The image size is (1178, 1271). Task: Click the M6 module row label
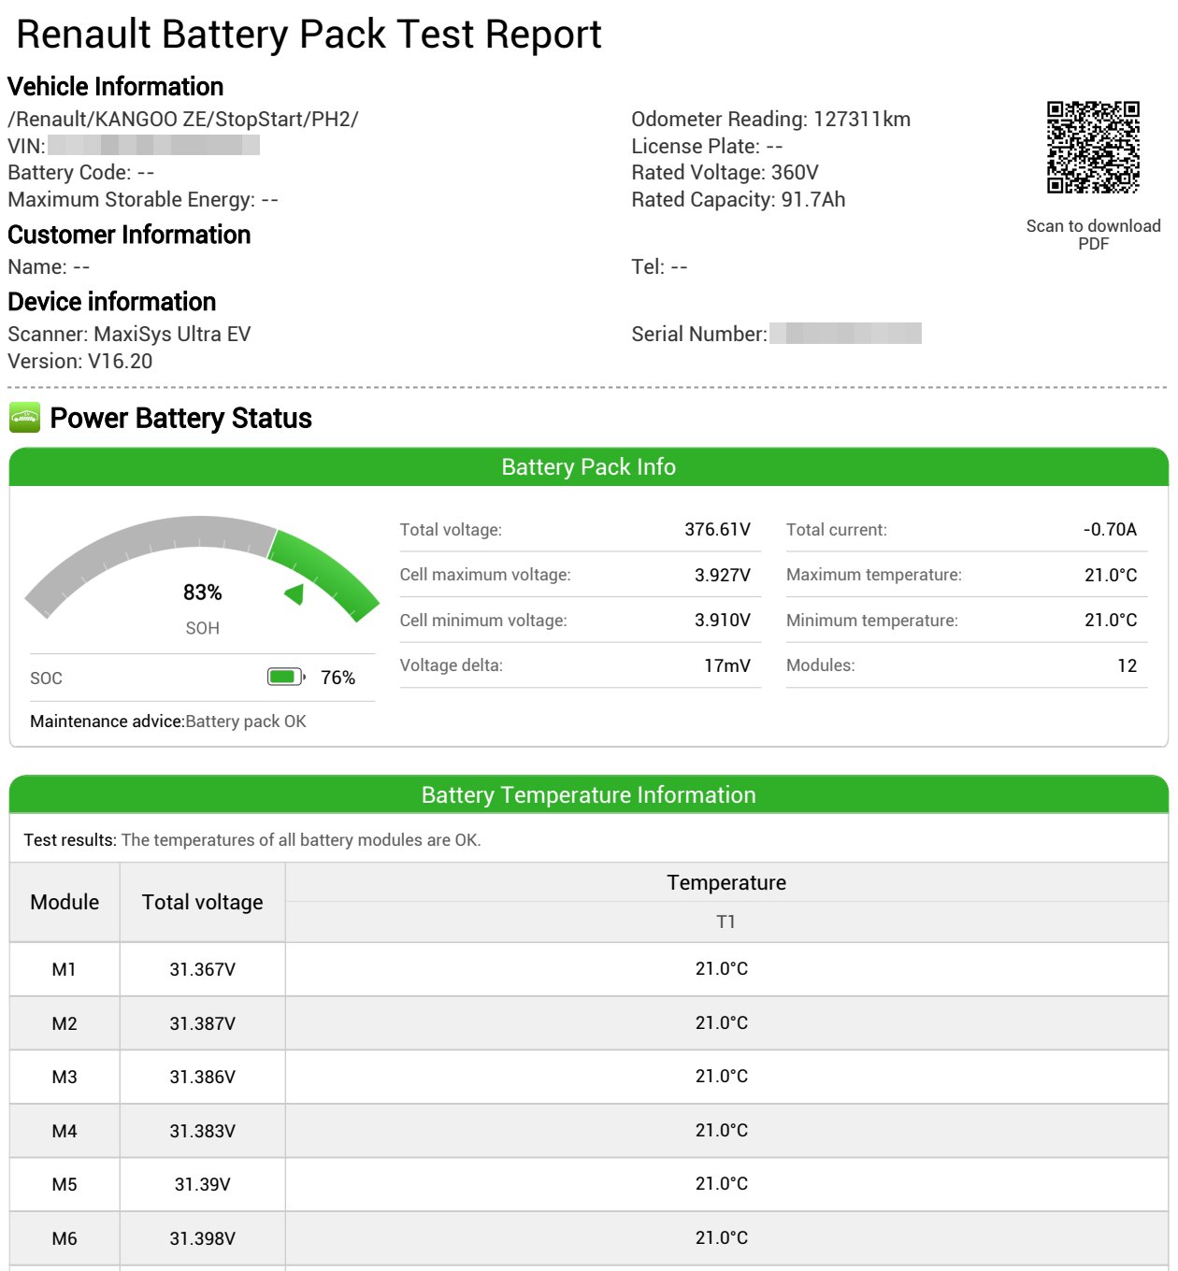coord(65,1238)
